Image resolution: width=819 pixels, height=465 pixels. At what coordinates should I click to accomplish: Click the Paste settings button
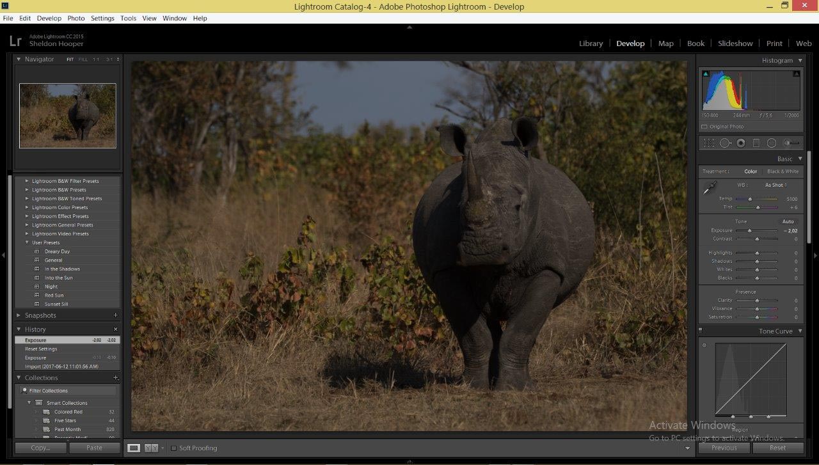point(94,448)
